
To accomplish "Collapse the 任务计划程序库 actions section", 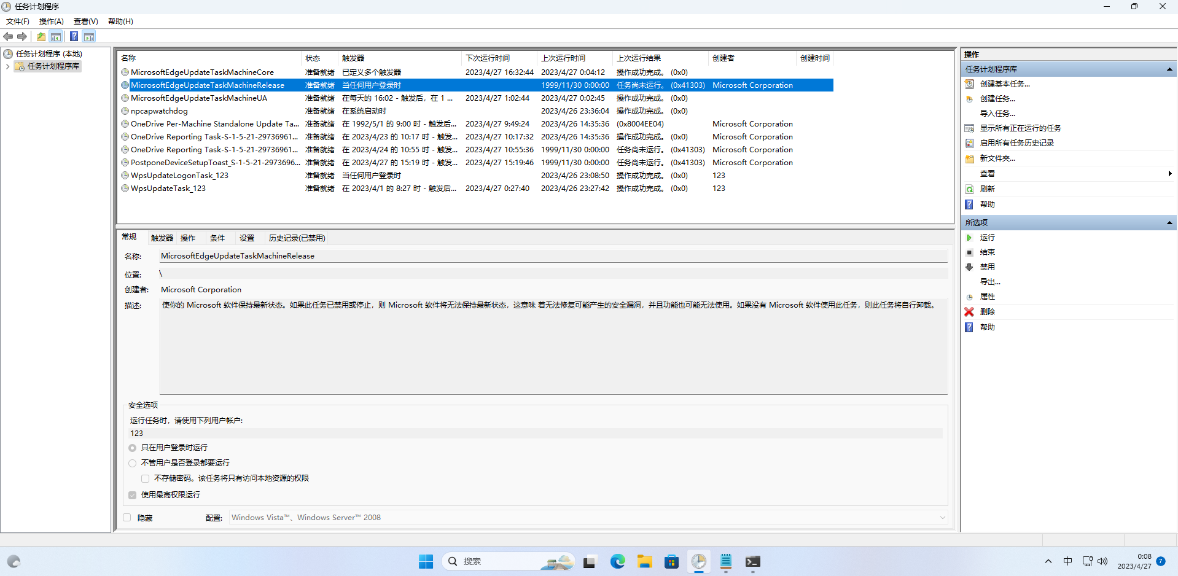I will click(1169, 69).
